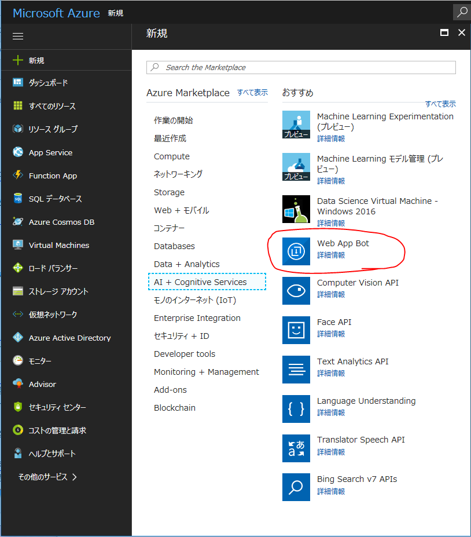Open Web + モバイル category

pyautogui.click(x=181, y=210)
